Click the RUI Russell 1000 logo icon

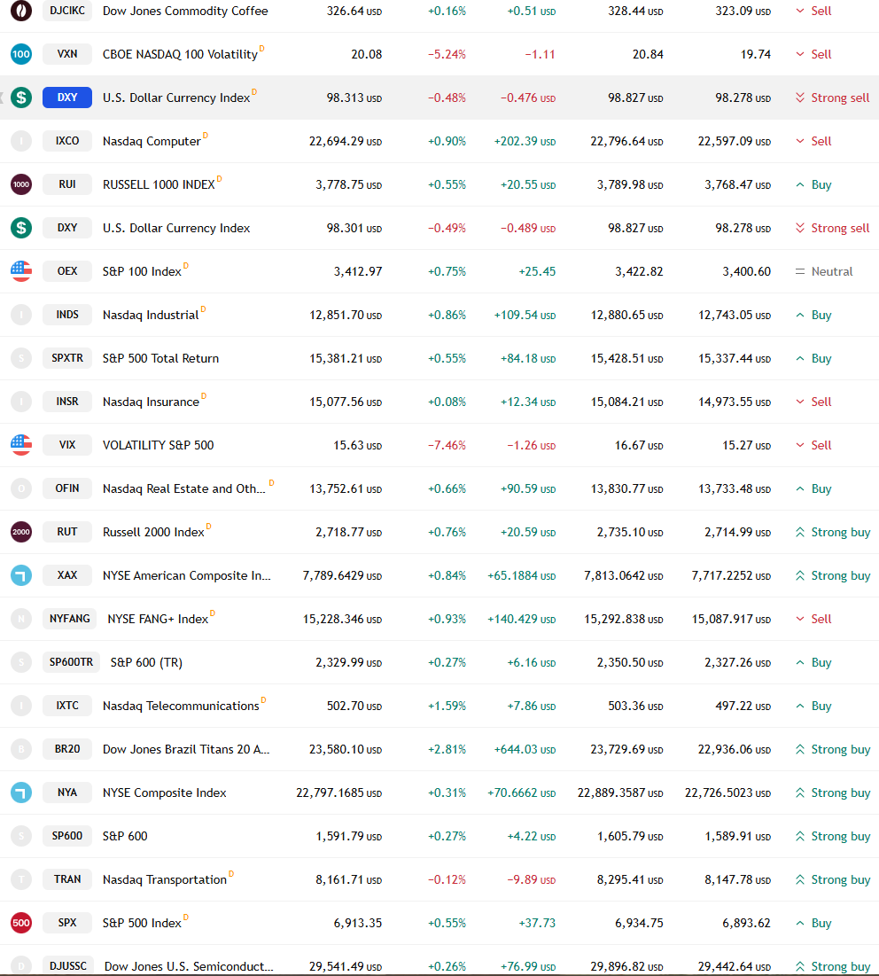[21, 184]
